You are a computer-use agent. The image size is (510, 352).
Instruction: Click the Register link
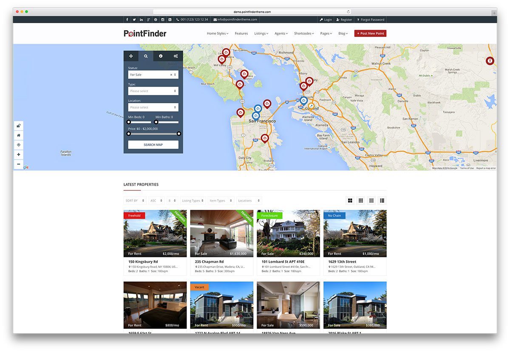pos(344,20)
